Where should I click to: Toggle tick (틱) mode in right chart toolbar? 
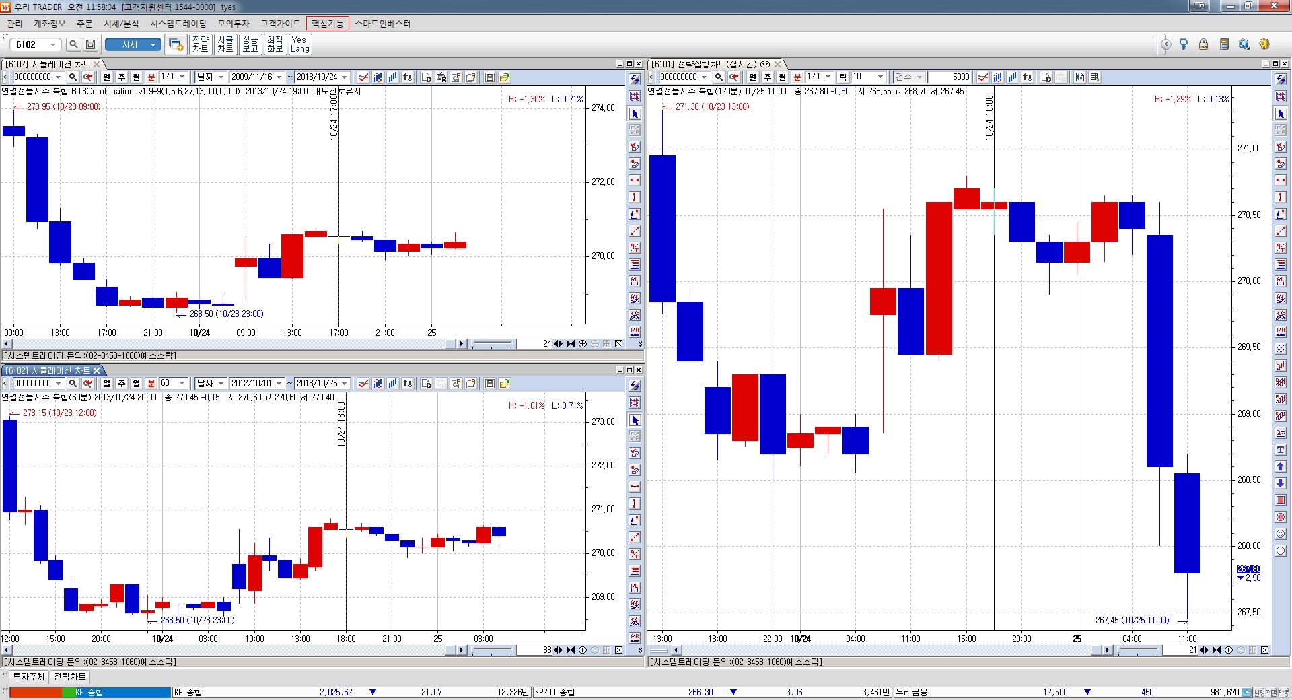coord(842,77)
